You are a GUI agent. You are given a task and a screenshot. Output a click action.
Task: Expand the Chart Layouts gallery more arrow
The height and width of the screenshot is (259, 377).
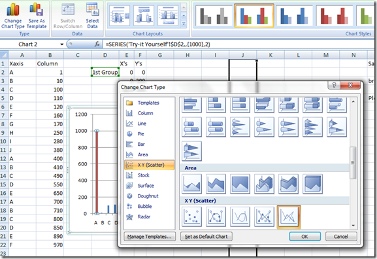tap(184, 24)
